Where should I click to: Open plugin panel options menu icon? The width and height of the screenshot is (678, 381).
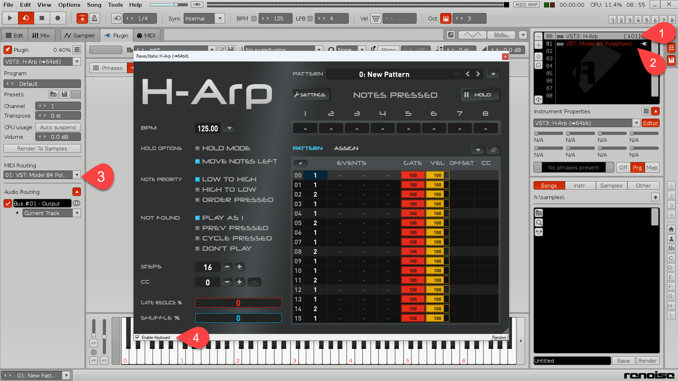pos(77,50)
